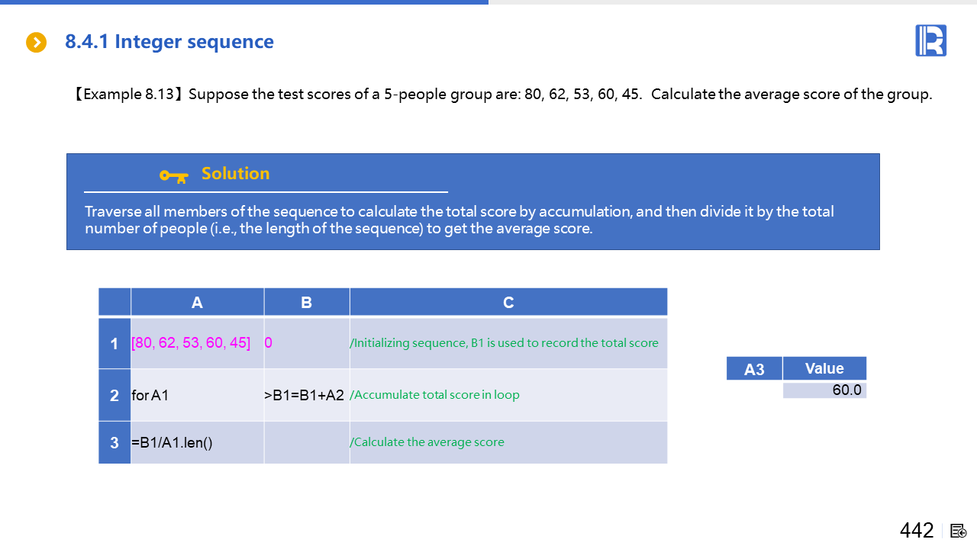Click the A3 label in result panel
The height and width of the screenshot is (549, 977).
coord(753,370)
